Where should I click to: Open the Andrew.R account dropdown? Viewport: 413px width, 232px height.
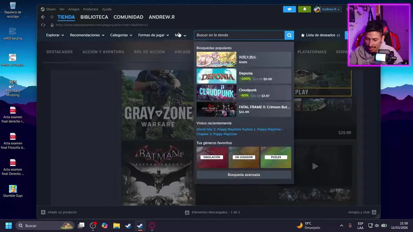331,9
